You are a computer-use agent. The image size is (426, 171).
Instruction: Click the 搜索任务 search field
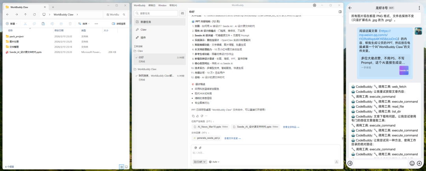(x=157, y=13)
